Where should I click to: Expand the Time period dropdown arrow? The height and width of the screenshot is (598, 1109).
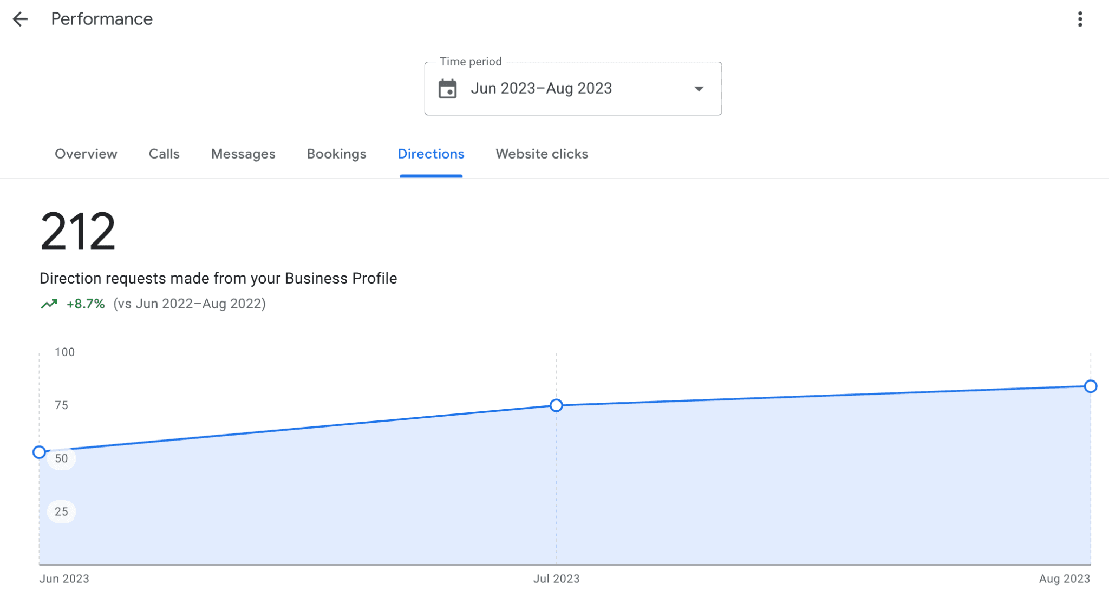coord(699,89)
